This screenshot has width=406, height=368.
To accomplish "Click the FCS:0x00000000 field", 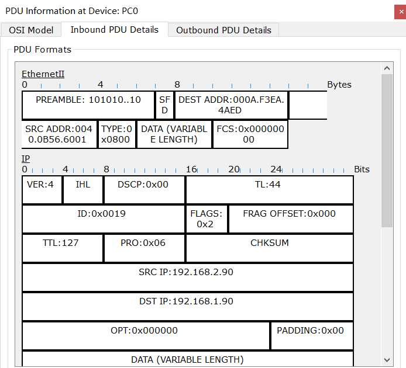I will (250, 134).
